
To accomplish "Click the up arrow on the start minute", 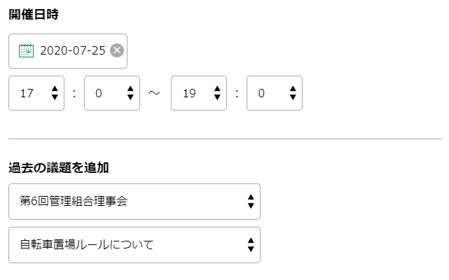I will (x=130, y=88).
